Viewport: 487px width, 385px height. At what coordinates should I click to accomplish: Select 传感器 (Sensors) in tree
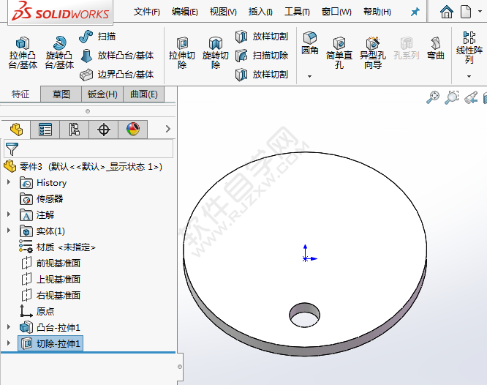click(42, 198)
